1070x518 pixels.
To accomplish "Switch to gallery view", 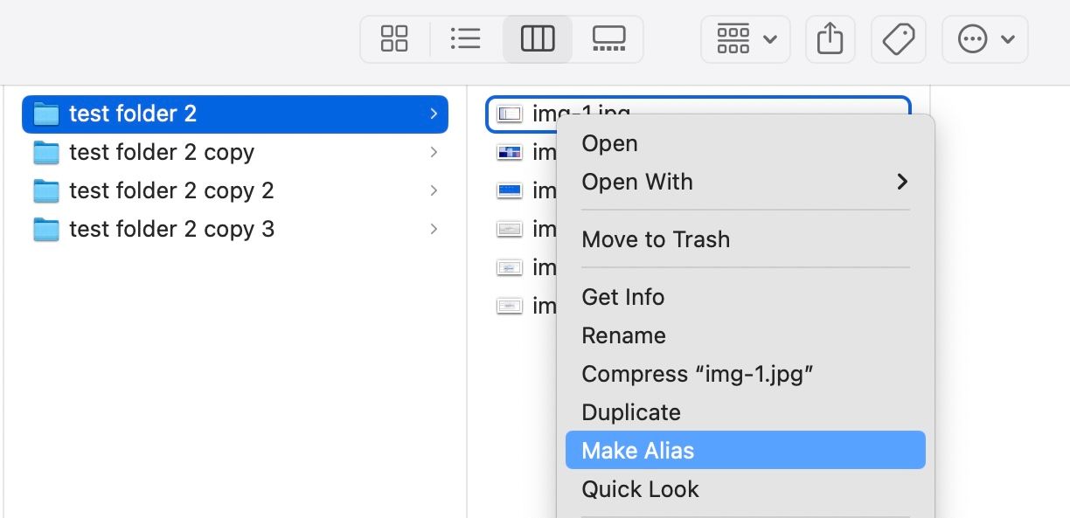I will 608,38.
